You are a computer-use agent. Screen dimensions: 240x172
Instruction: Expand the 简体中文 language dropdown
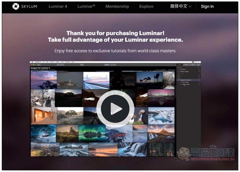point(181,6)
